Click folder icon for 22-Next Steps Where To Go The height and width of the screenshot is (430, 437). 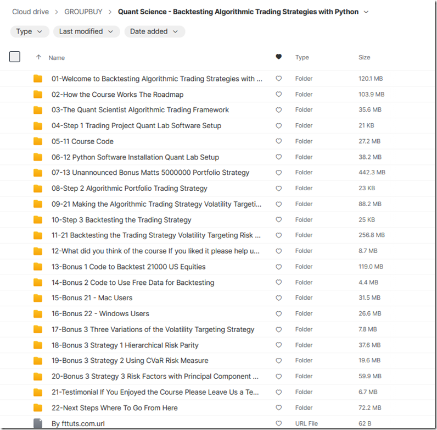coord(37,407)
